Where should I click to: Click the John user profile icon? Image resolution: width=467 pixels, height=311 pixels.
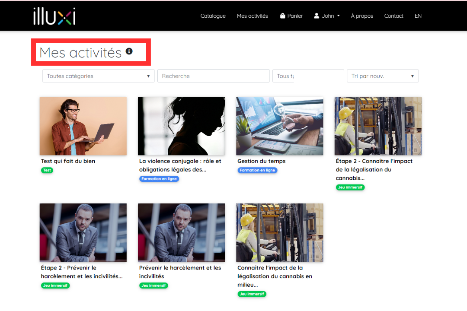click(x=316, y=16)
